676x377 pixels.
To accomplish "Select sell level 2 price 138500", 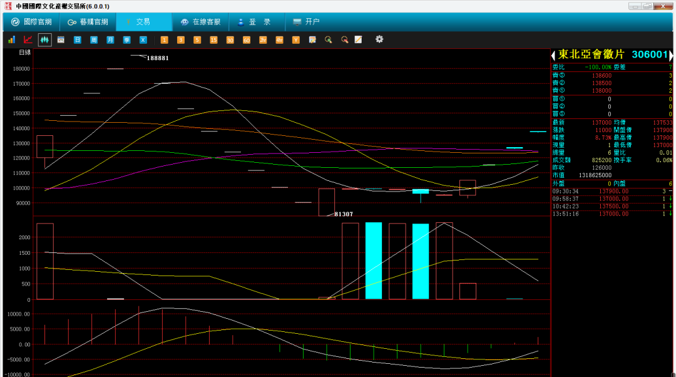I will click(x=602, y=83).
